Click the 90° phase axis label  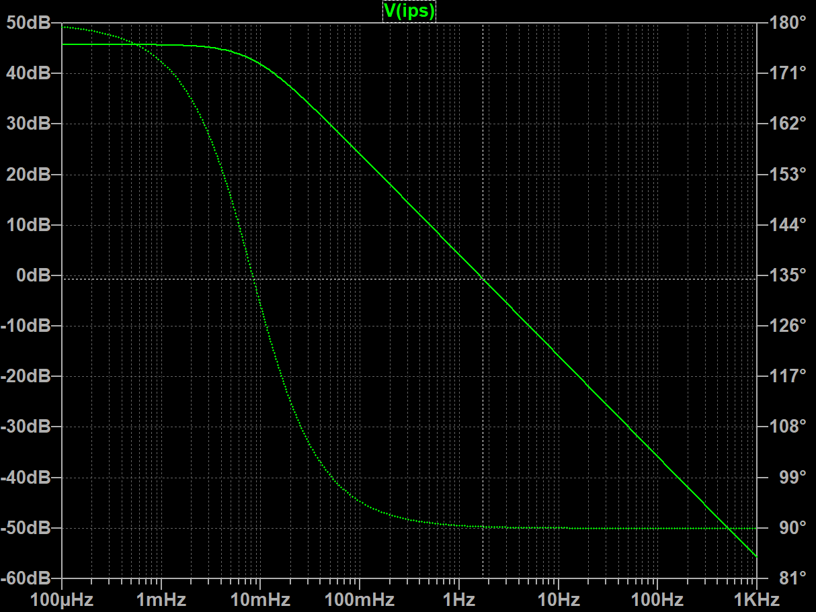pos(792,528)
